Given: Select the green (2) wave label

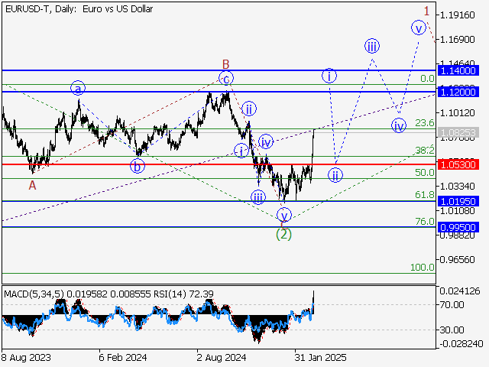Looking at the screenshot, I should pos(283,234).
